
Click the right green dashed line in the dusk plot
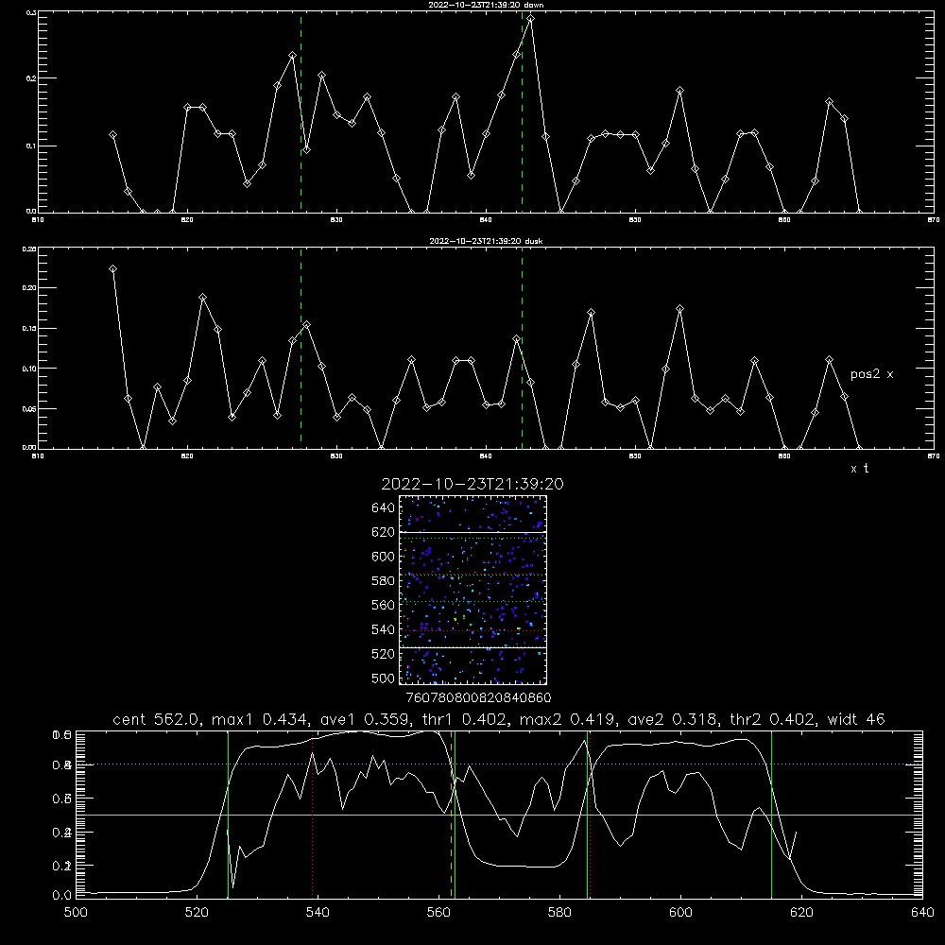(522, 349)
